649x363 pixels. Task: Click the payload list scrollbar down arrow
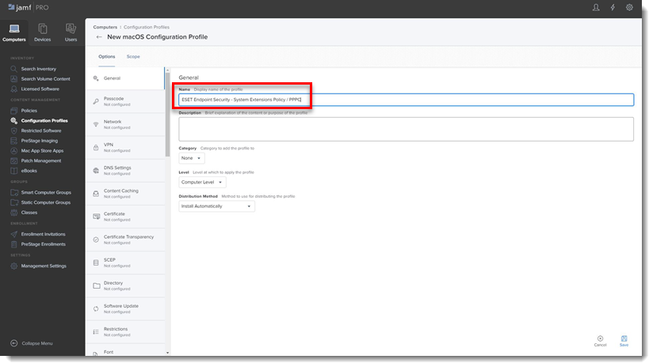(x=167, y=353)
